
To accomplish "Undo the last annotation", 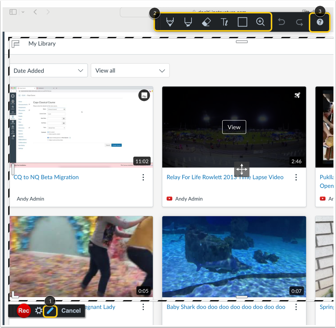I will click(281, 22).
